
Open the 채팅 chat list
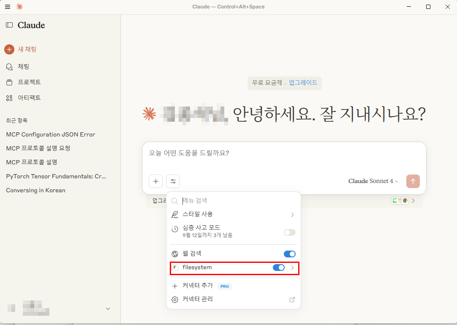tap(23, 66)
